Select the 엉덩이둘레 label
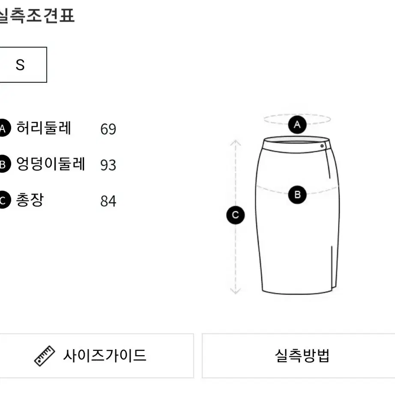 pyautogui.click(x=51, y=164)
